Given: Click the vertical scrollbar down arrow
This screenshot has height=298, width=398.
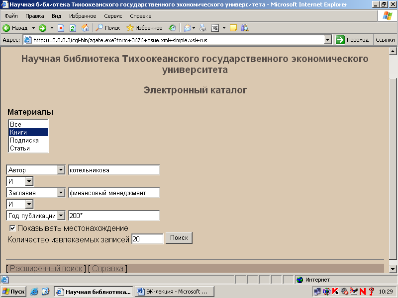Looking at the screenshot, I should pyautogui.click(x=393, y=269).
